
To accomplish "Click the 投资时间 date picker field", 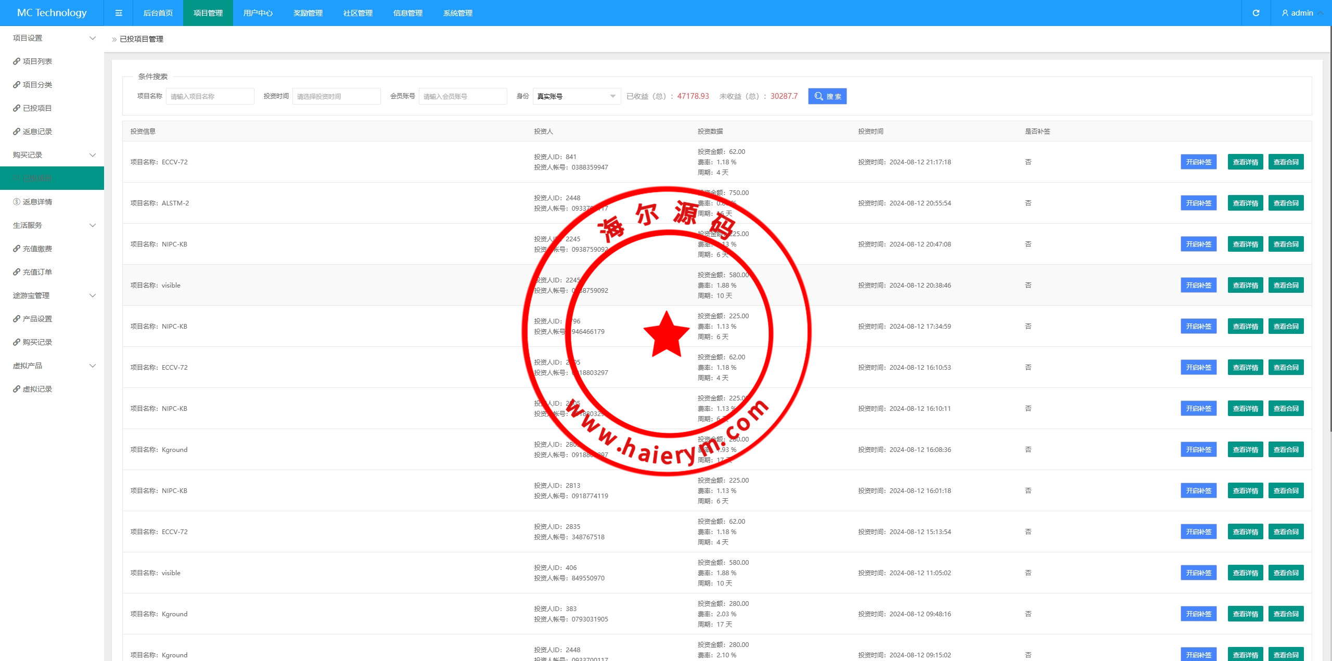I will click(x=336, y=96).
